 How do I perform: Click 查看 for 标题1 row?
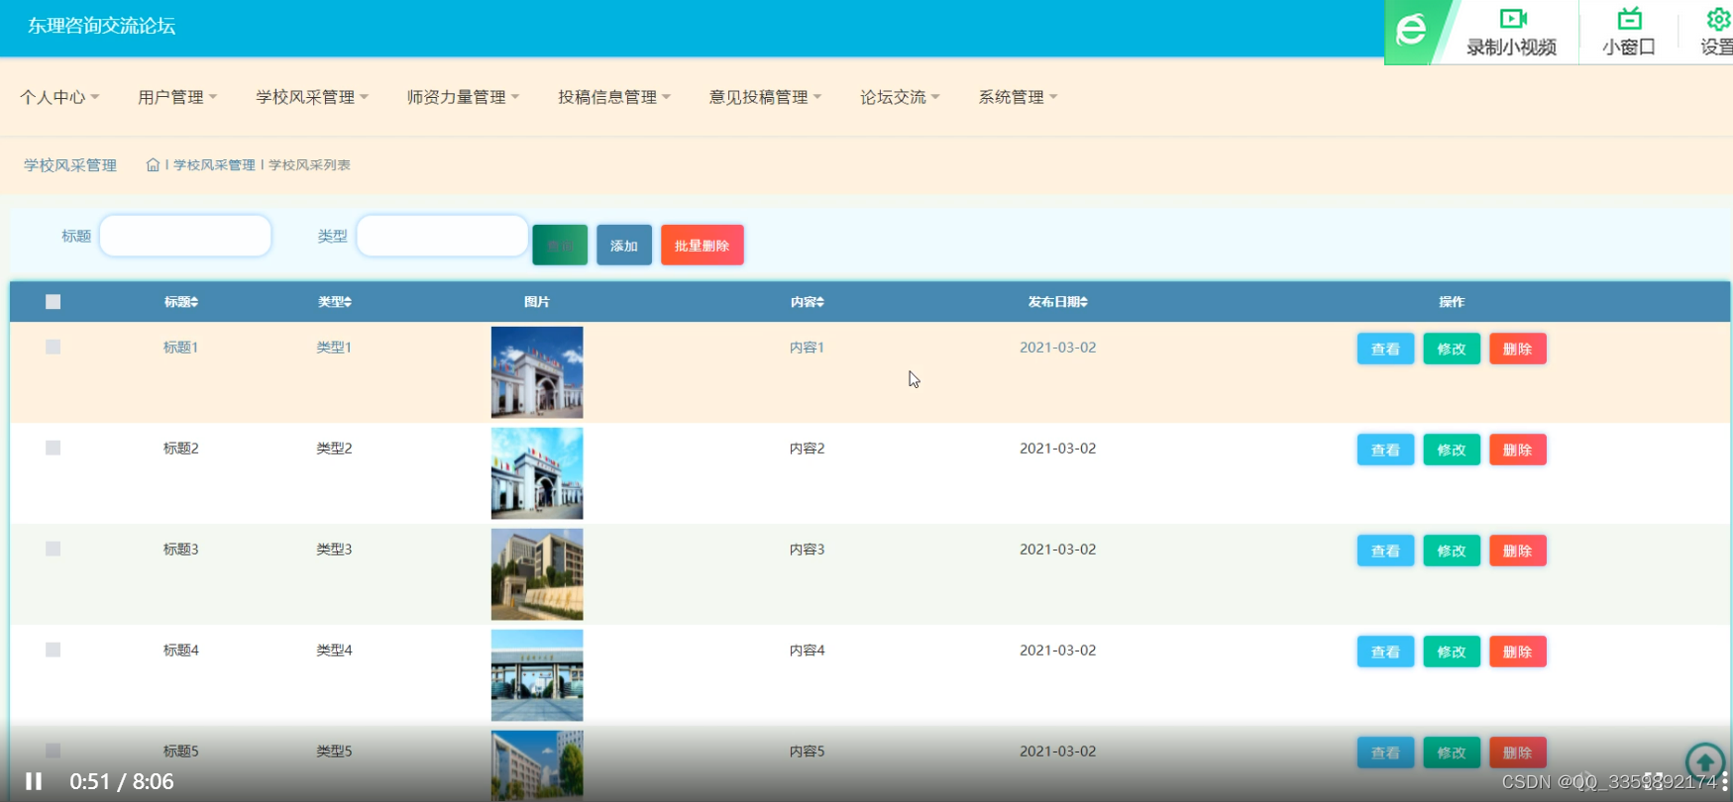click(1385, 349)
